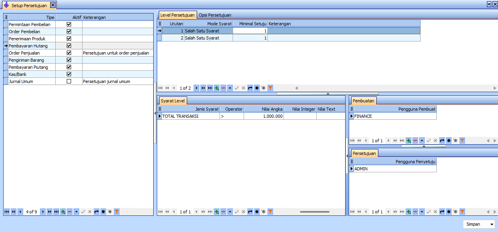Delete current Syarat Level record

point(224,212)
